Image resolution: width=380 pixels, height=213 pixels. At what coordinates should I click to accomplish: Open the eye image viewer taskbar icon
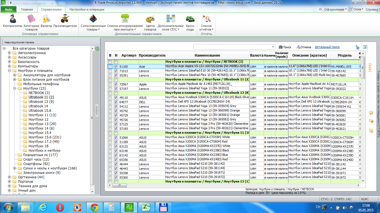point(77,207)
